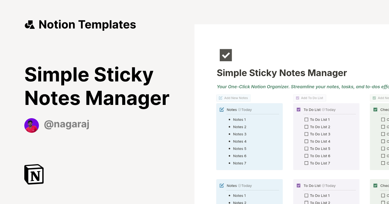Click the author profile picture thumbnail
Viewport: 389px width, 204px height.
pos(31,125)
